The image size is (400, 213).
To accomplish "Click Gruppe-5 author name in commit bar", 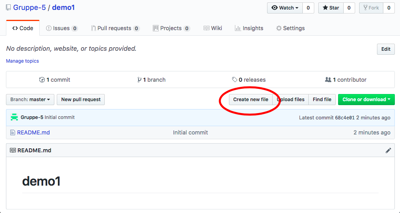I will (x=32, y=117).
